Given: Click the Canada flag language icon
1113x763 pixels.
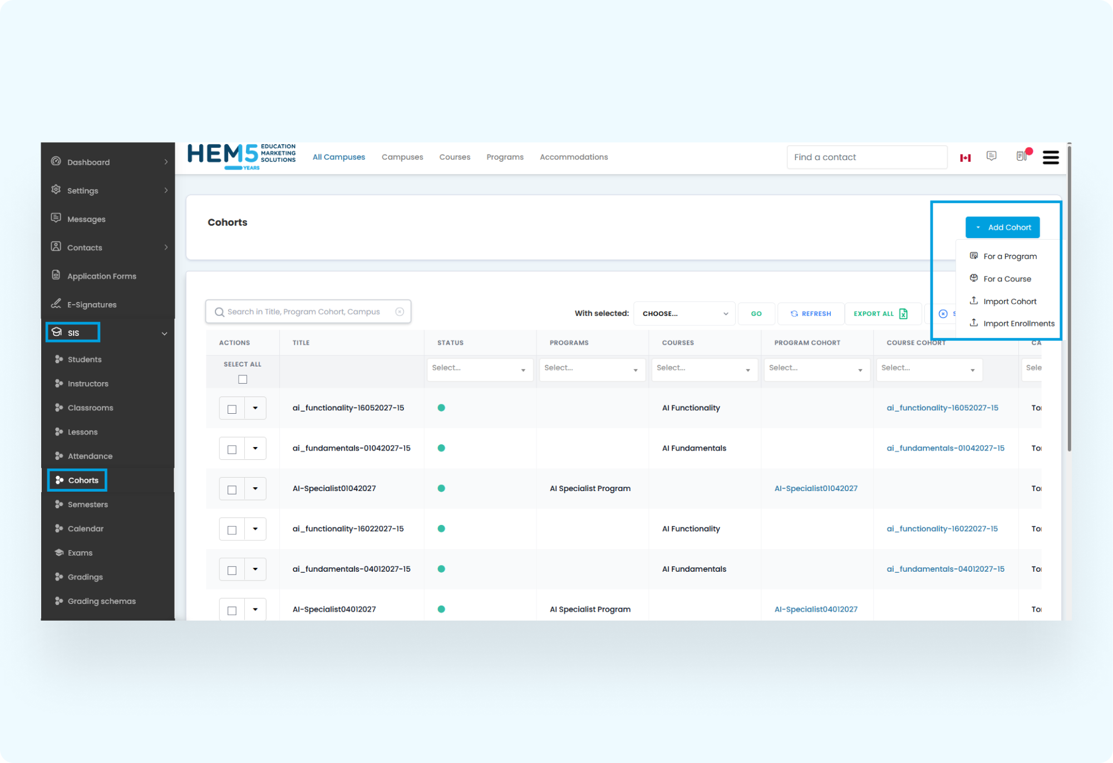Looking at the screenshot, I should coord(965,158).
